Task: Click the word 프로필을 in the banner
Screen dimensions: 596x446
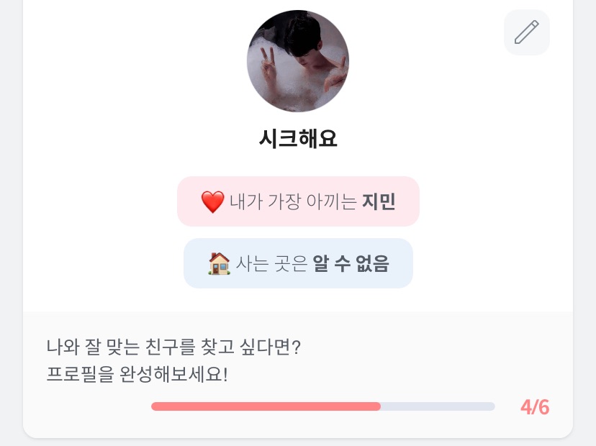Action: coord(72,375)
